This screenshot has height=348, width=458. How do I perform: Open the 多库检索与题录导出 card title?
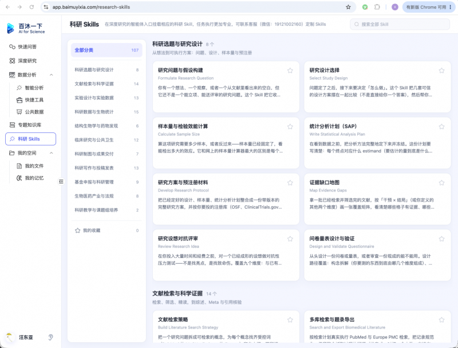pyautogui.click(x=332, y=320)
